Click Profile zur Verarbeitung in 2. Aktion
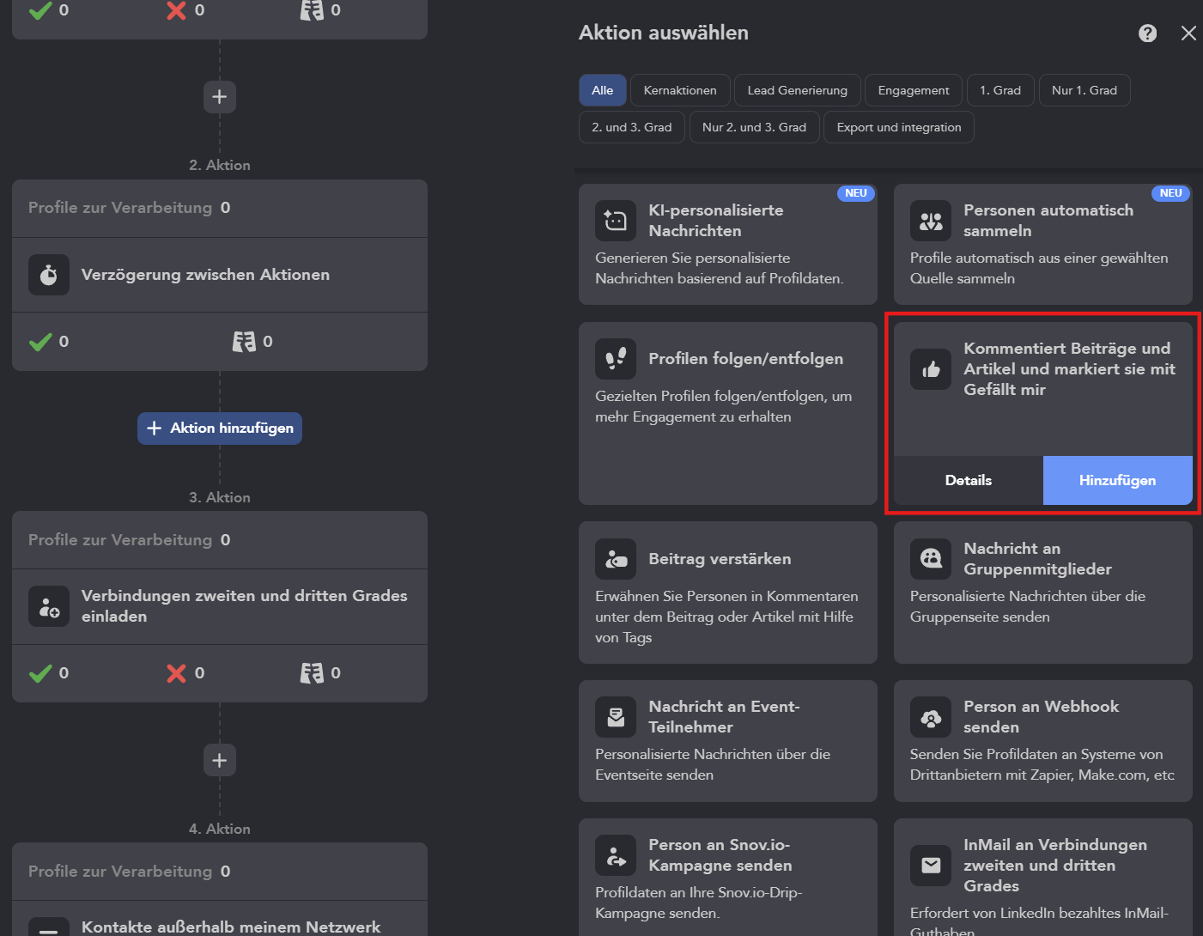The width and height of the screenshot is (1203, 936). 129,208
